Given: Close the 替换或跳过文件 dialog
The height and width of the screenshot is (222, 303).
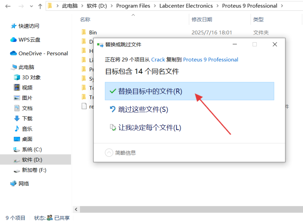Looking at the screenshot, I should coord(275,44).
